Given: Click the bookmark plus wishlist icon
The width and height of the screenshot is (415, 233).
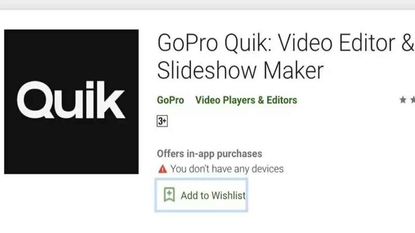Looking at the screenshot, I should coord(169,195).
